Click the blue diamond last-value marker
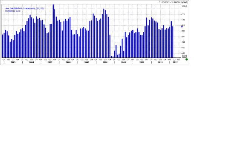 point(182,27)
